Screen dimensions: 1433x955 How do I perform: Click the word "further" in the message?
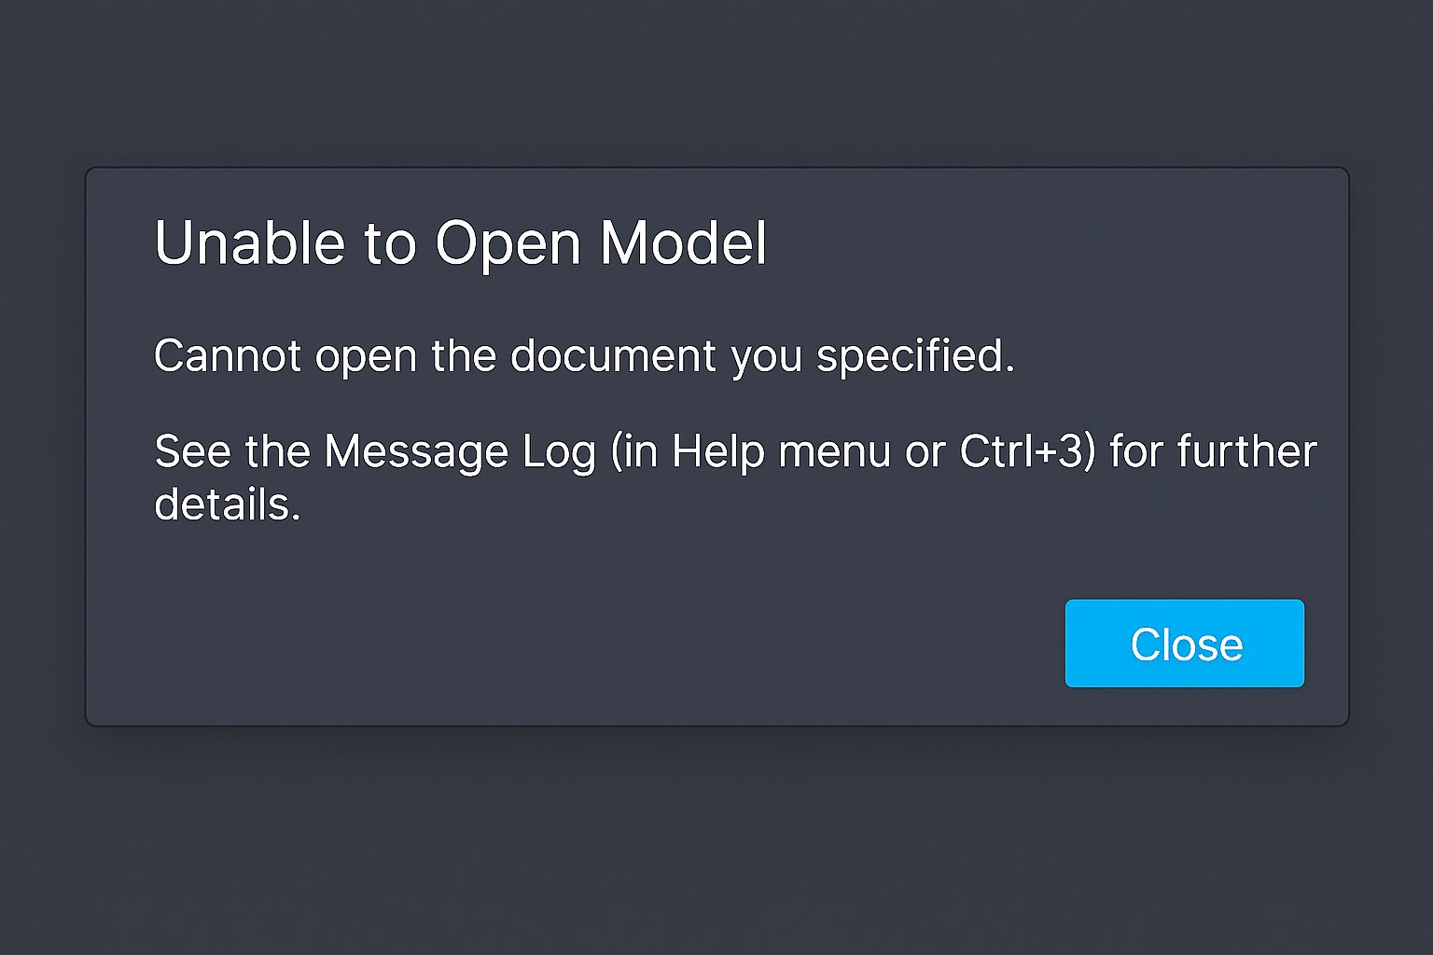click(1246, 452)
